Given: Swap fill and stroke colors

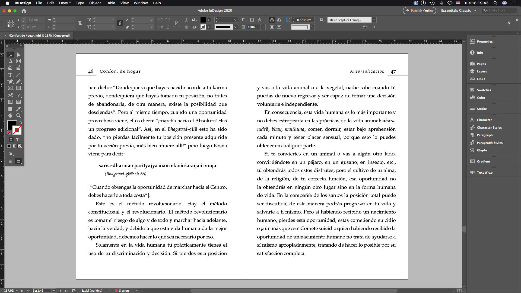Looking at the screenshot, I should pyautogui.click(x=21, y=122).
